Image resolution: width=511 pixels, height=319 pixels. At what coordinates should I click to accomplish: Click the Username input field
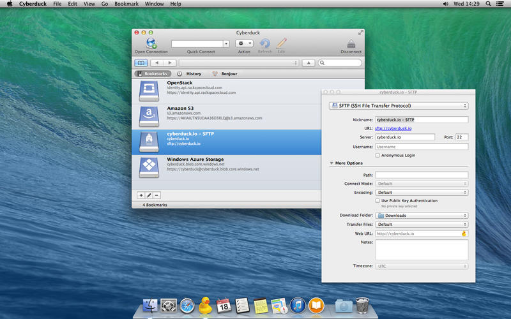tap(422, 147)
